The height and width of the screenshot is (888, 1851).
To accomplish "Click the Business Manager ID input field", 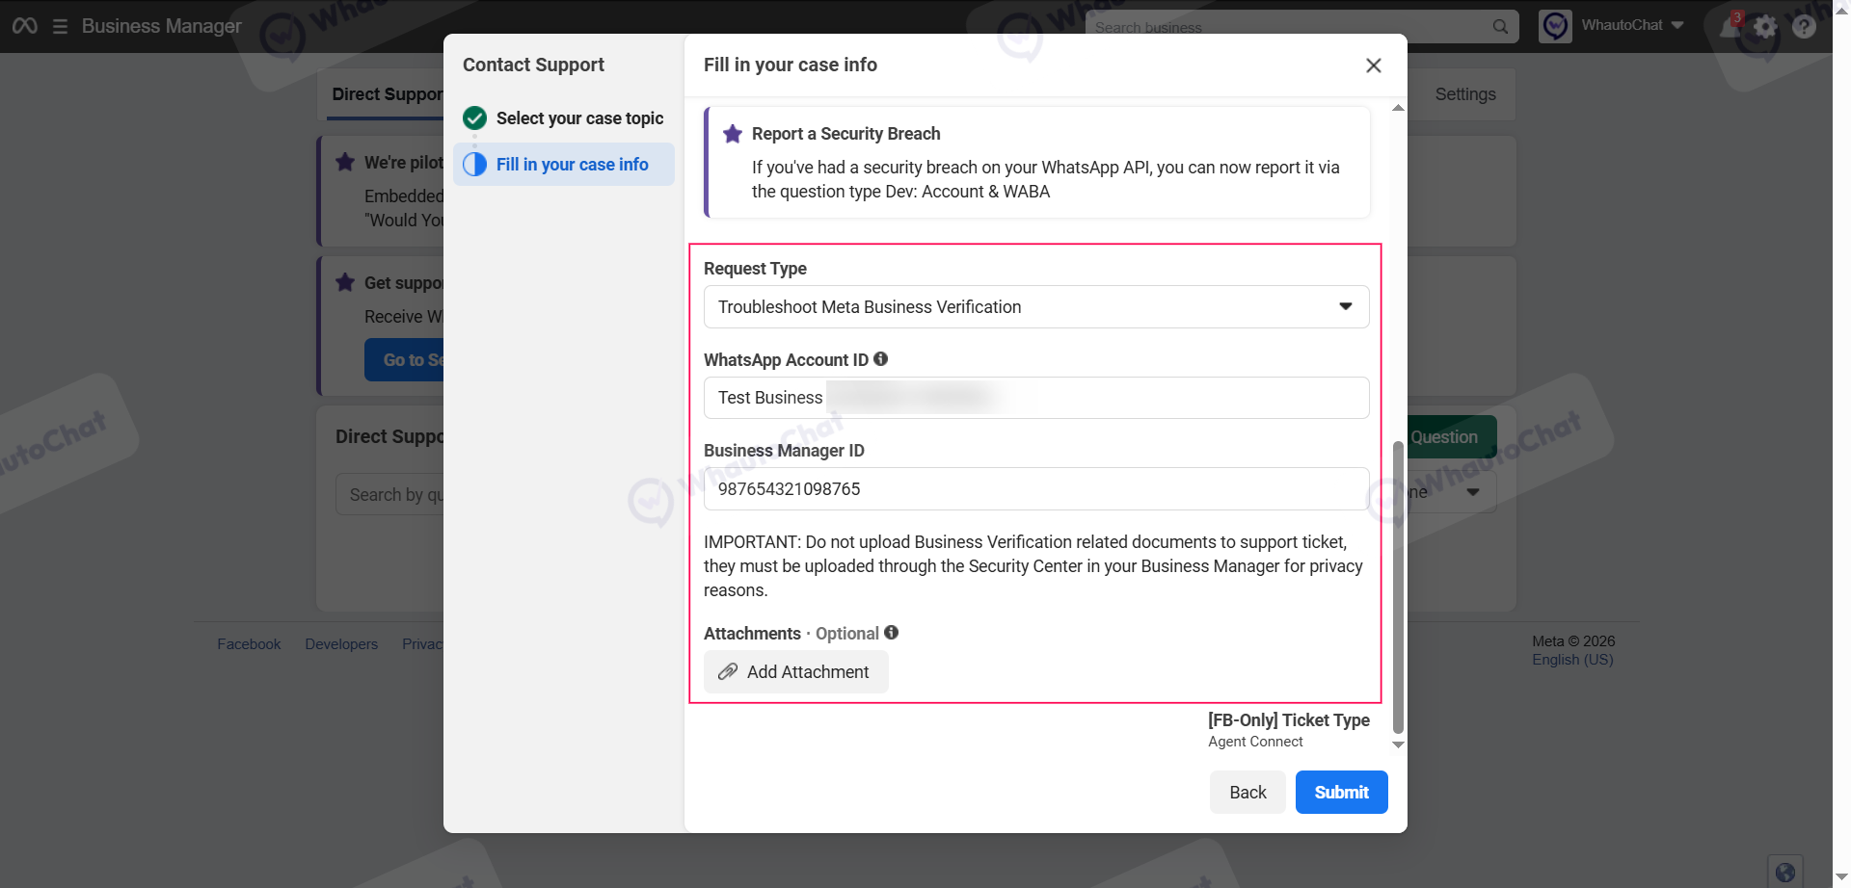I will coord(1036,489).
